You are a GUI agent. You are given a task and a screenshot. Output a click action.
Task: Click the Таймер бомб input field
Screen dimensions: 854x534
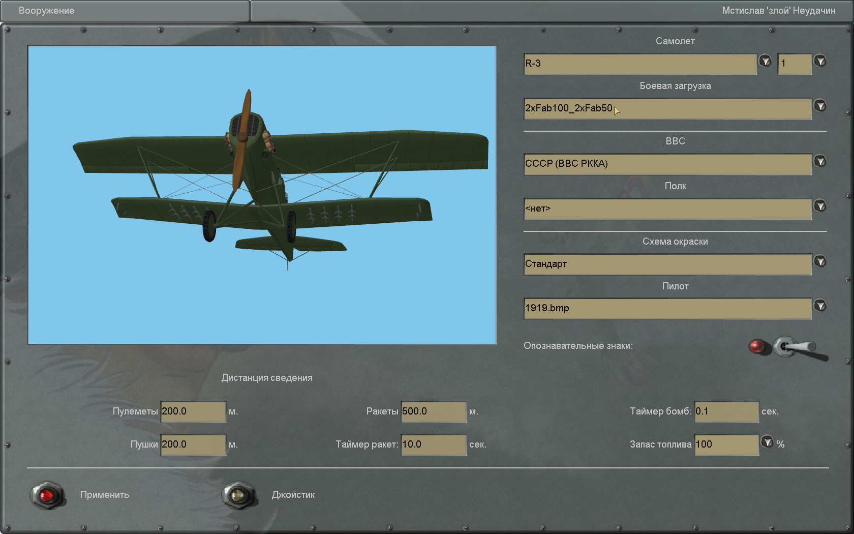[726, 411]
